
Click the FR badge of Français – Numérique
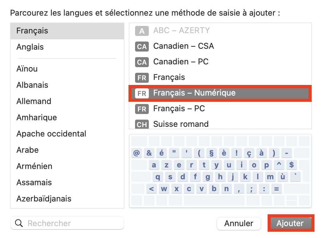pos(142,93)
